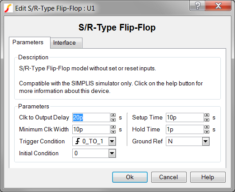The image size is (235, 192).
Task: Open the Help button at bottom
Action: coord(208,177)
